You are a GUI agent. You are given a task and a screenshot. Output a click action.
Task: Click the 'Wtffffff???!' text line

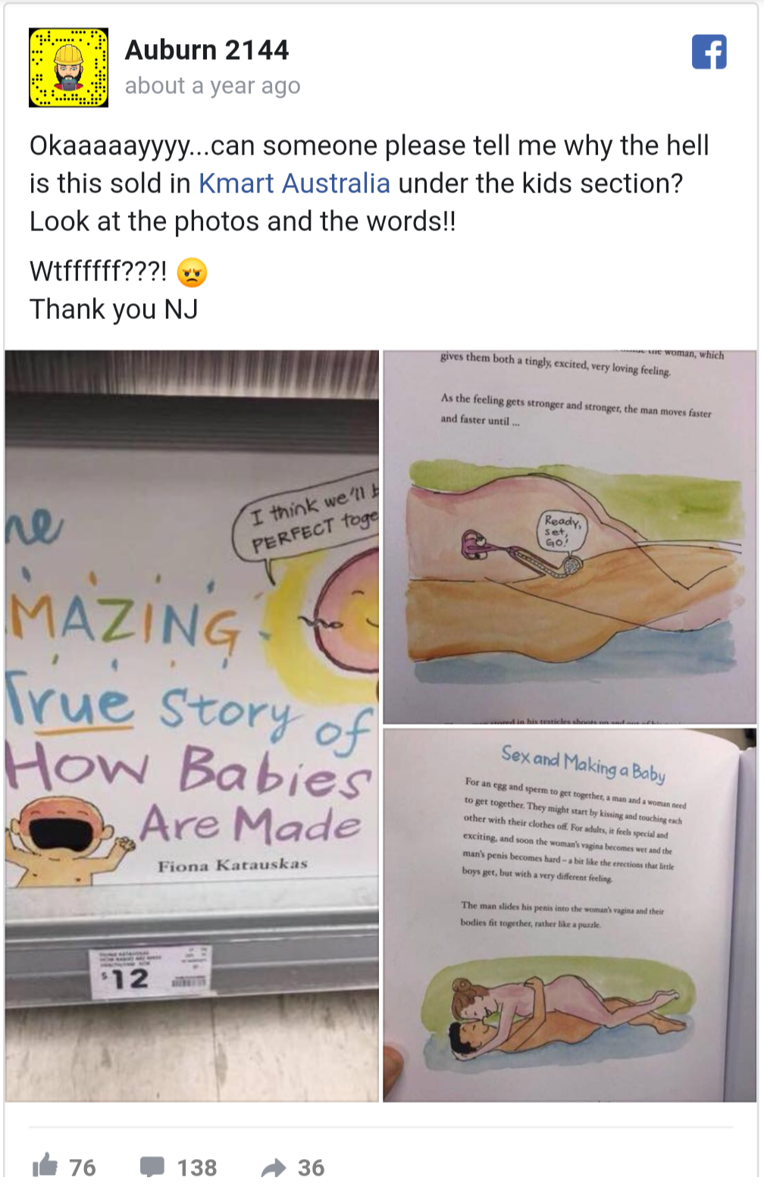[x=98, y=271]
